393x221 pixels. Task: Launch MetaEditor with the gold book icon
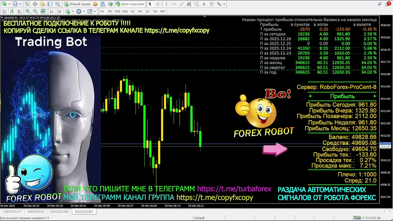[x=95, y=4]
